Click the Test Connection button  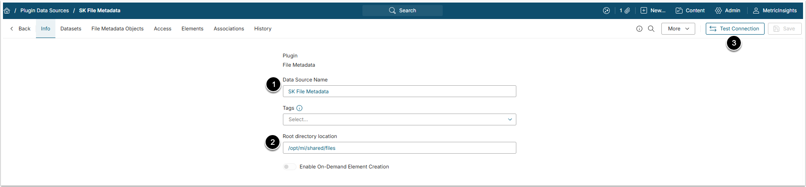735,29
